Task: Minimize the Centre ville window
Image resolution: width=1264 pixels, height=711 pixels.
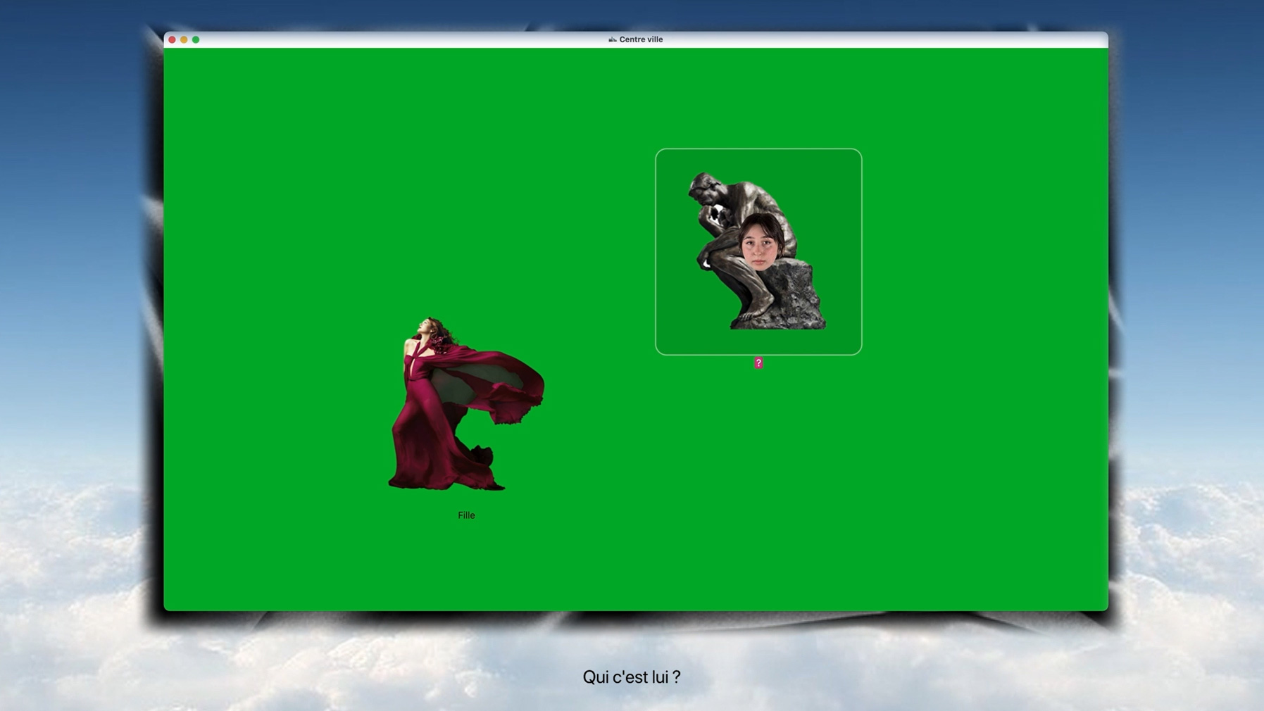Action: tap(184, 39)
